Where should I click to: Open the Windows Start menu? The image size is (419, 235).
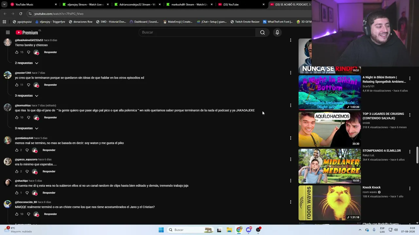161,230
